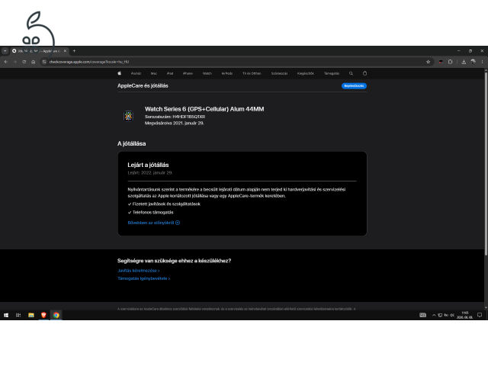488x366 pixels.
Task: Open the touch keyboard tray icon
Action: point(422,315)
